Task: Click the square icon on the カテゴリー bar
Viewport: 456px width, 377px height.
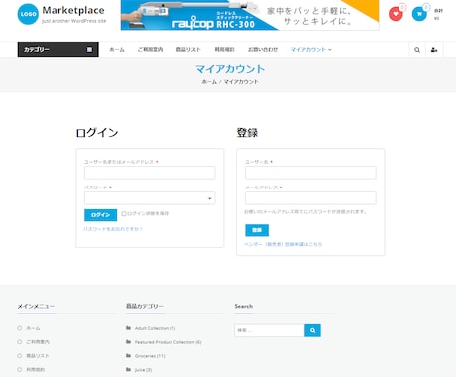Action: (89, 49)
